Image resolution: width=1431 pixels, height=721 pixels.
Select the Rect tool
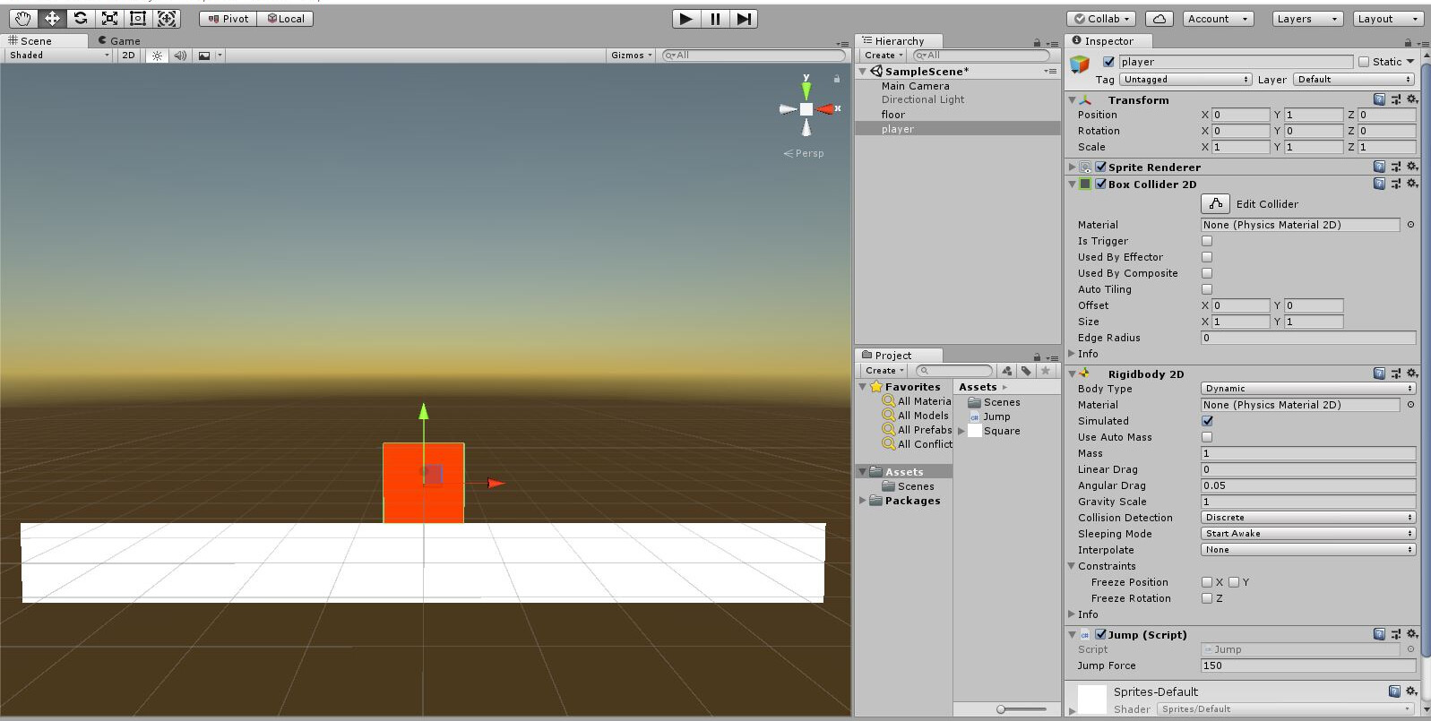click(x=138, y=18)
